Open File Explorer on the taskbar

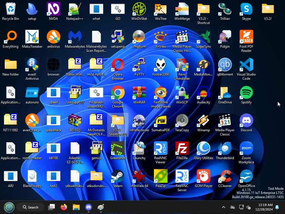click(x=76, y=207)
